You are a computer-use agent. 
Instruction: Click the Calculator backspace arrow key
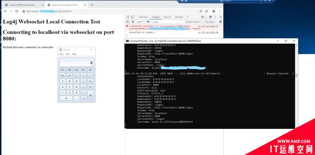(x=63, y=76)
